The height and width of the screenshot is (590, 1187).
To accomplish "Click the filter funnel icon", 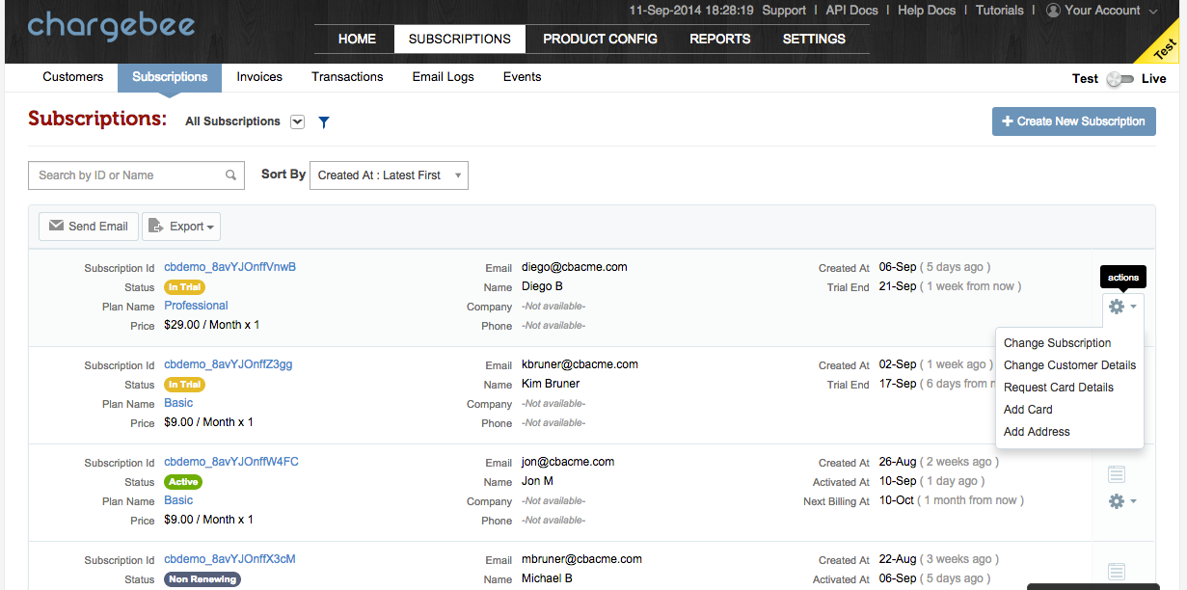I will coord(324,121).
